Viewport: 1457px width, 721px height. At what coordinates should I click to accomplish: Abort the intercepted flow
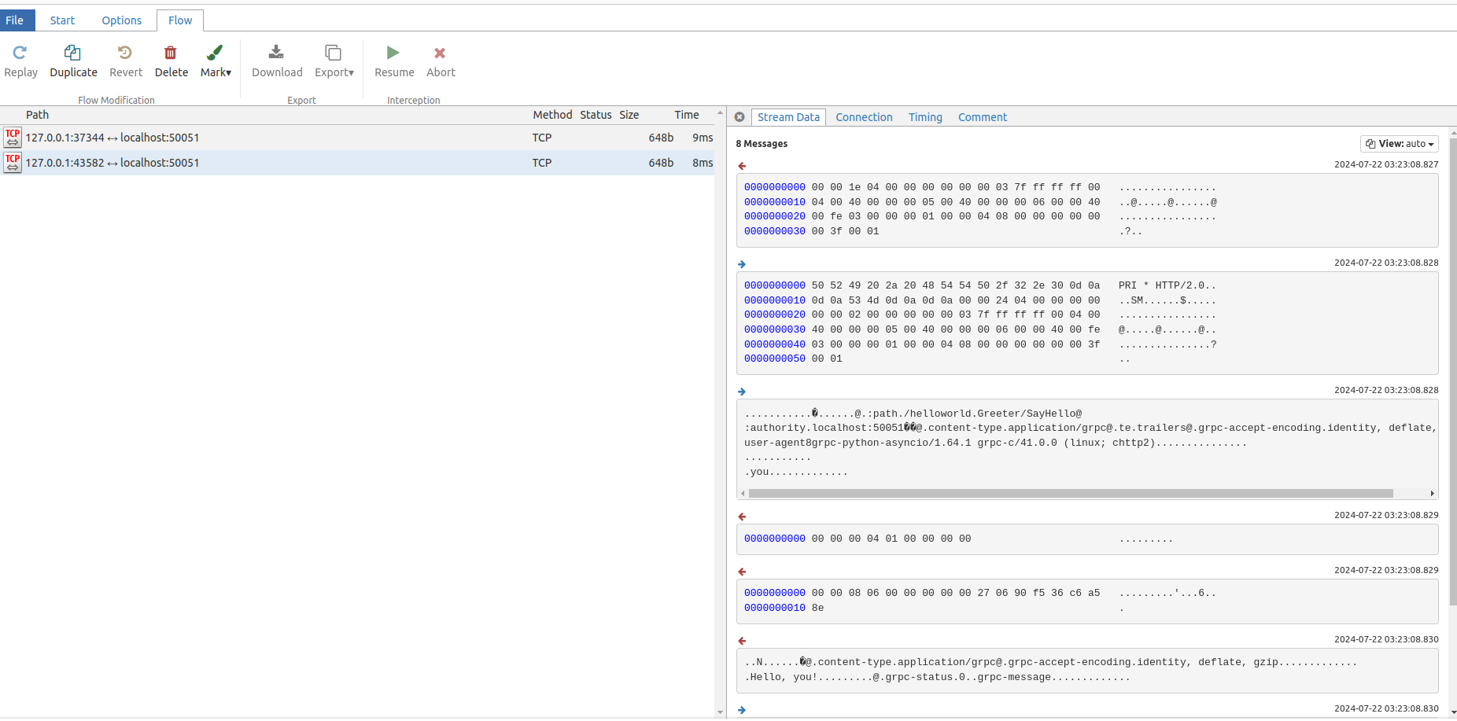coord(441,62)
